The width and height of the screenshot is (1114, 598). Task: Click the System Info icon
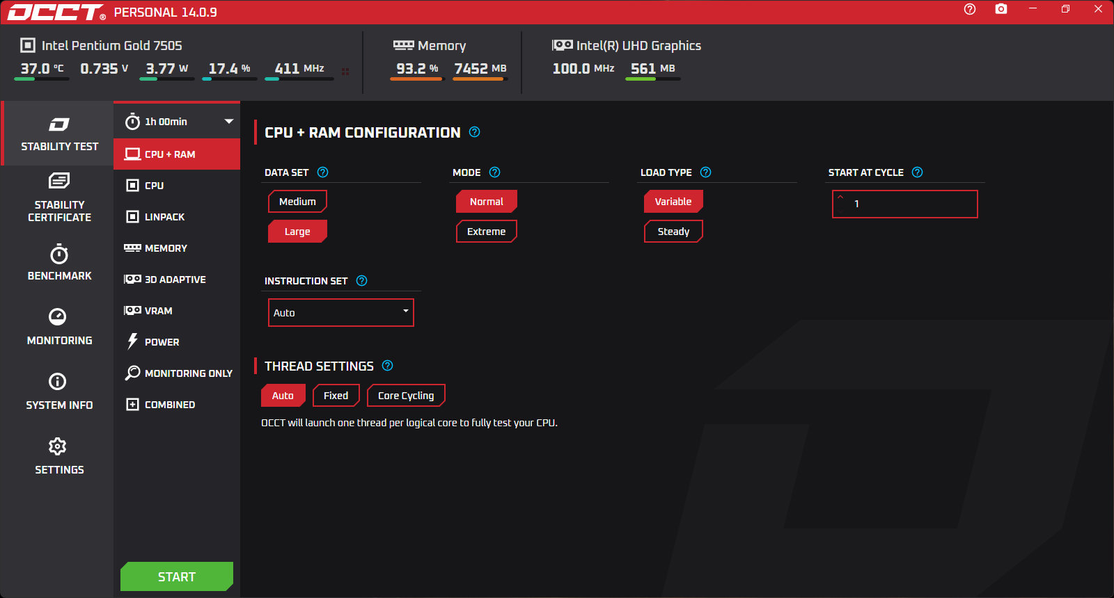point(58,381)
